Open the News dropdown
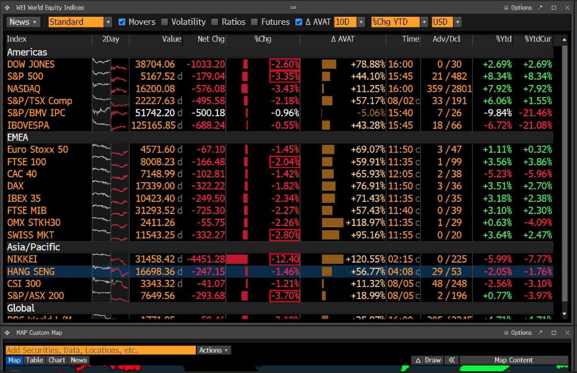Screen dimensions: 577x373 pos(23,22)
